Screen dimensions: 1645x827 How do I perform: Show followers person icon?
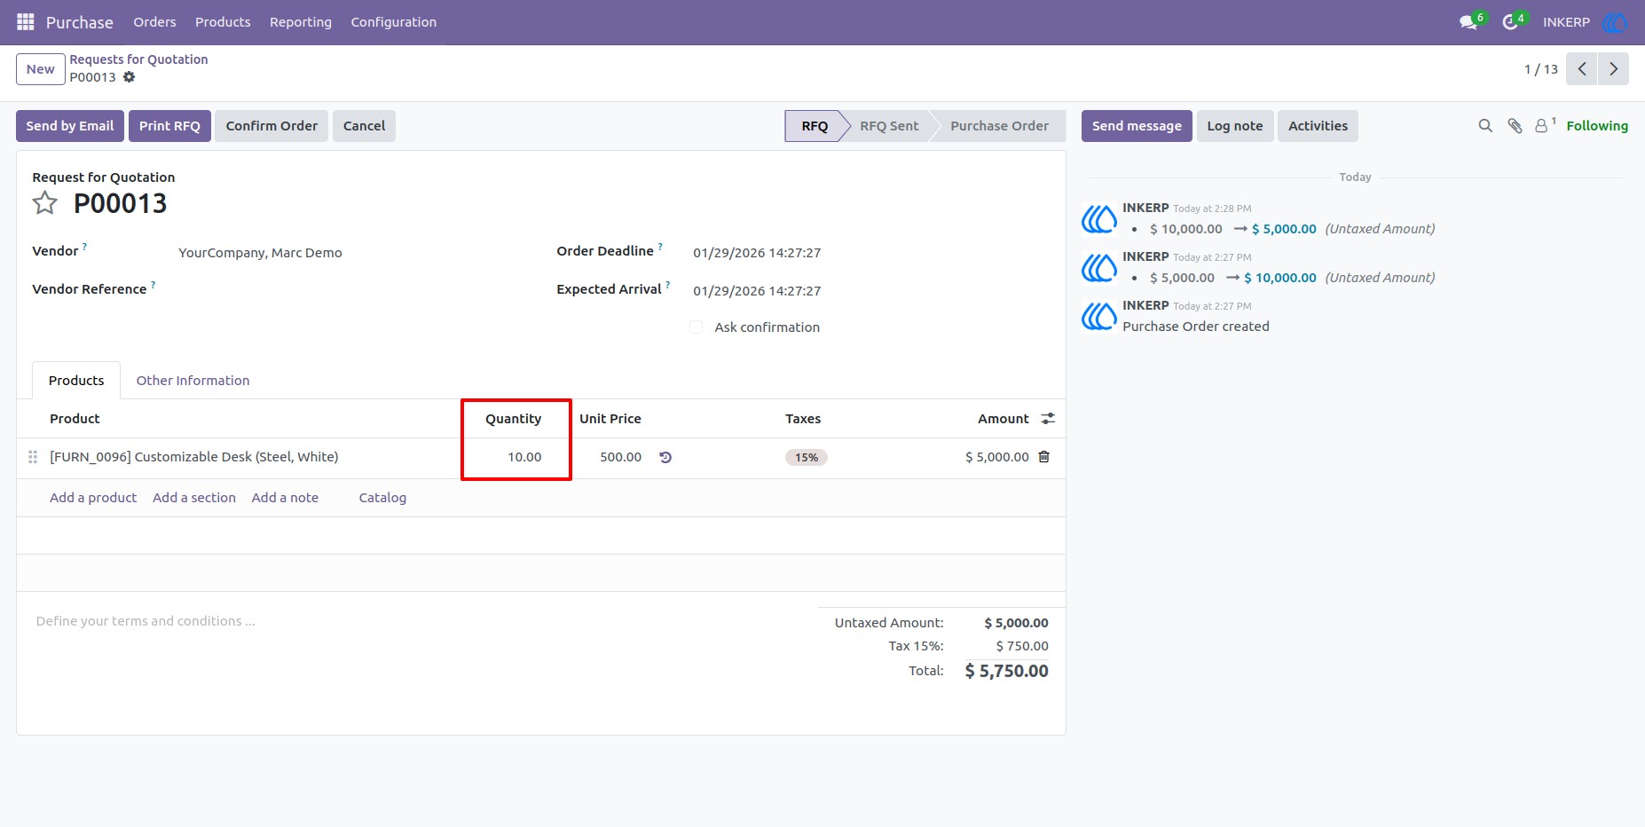(1543, 126)
